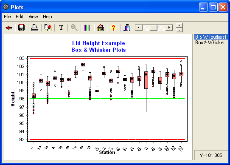
Task: Open the color bars icon
Action: 87,28
